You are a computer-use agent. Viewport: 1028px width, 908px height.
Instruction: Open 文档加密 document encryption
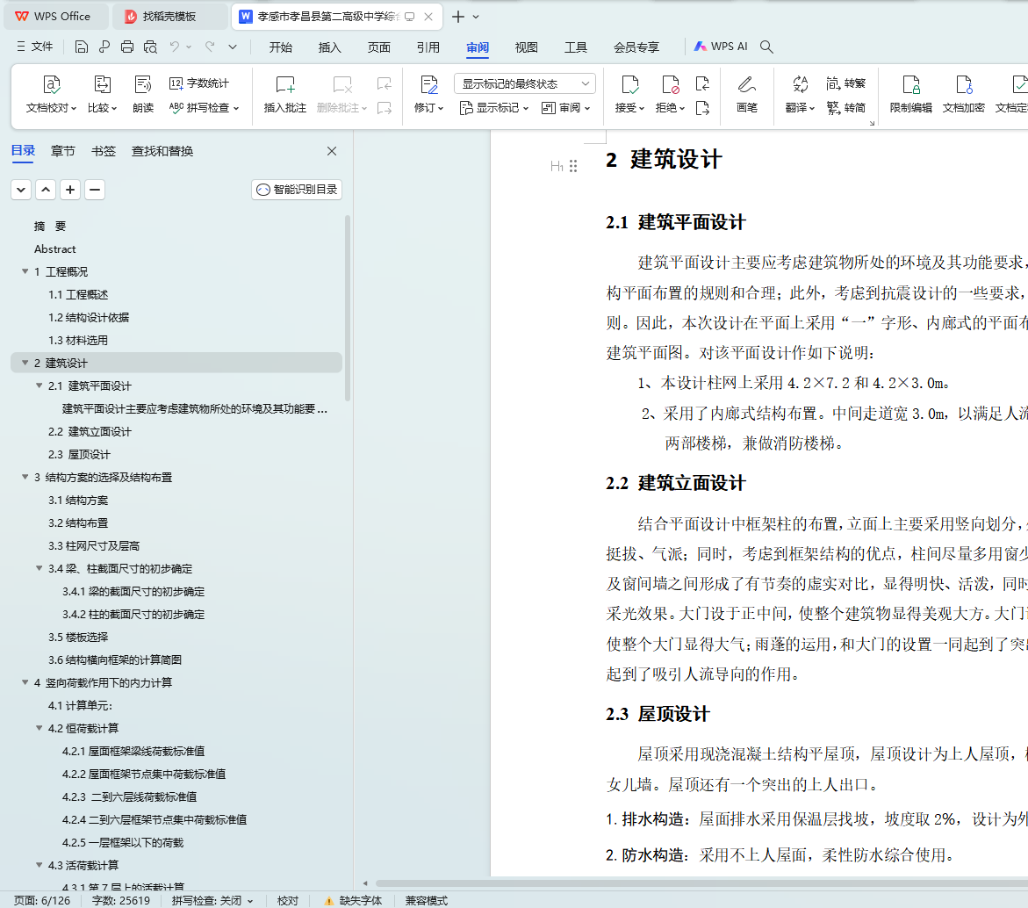coord(963,95)
